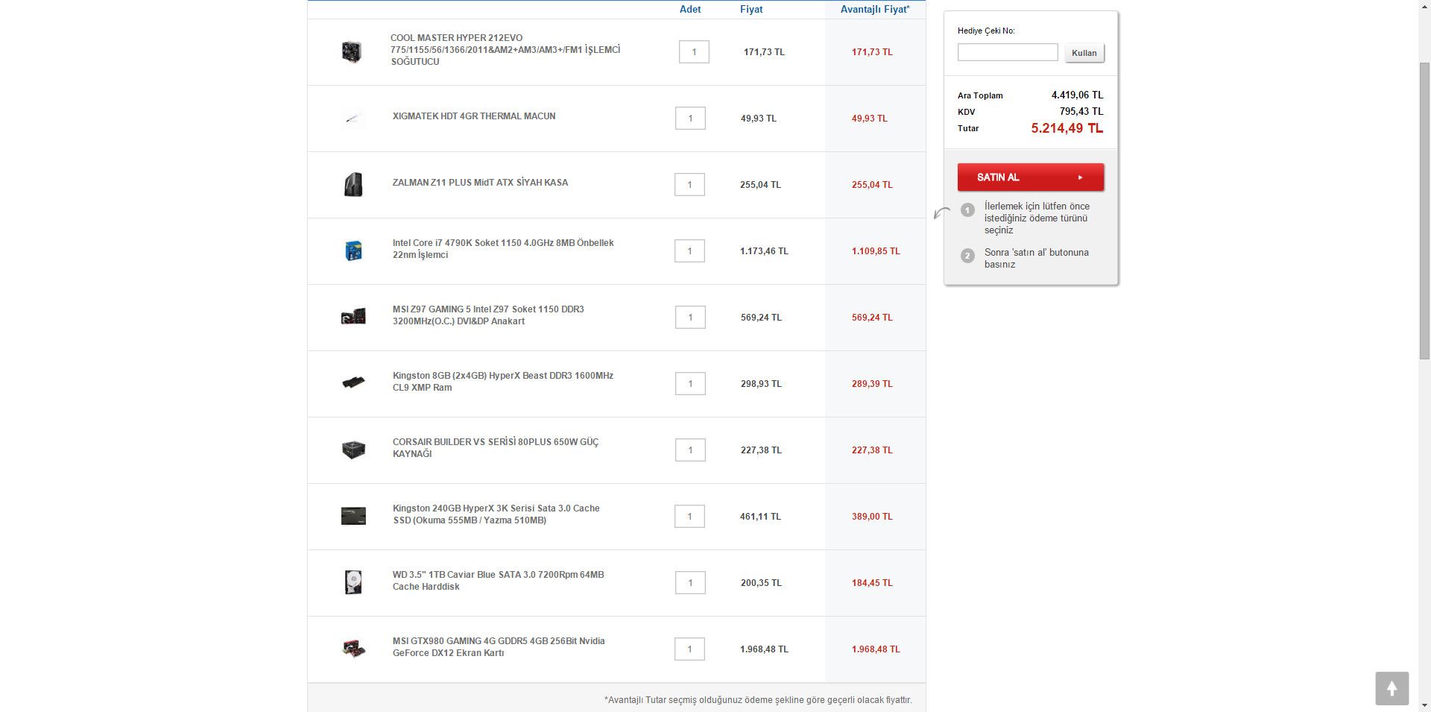Click the WD Harddisk list price 200,35 TL
The image size is (1431, 712).
pyautogui.click(x=761, y=583)
